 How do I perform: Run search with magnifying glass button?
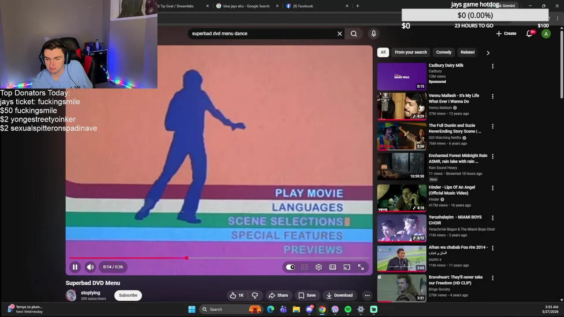click(354, 33)
